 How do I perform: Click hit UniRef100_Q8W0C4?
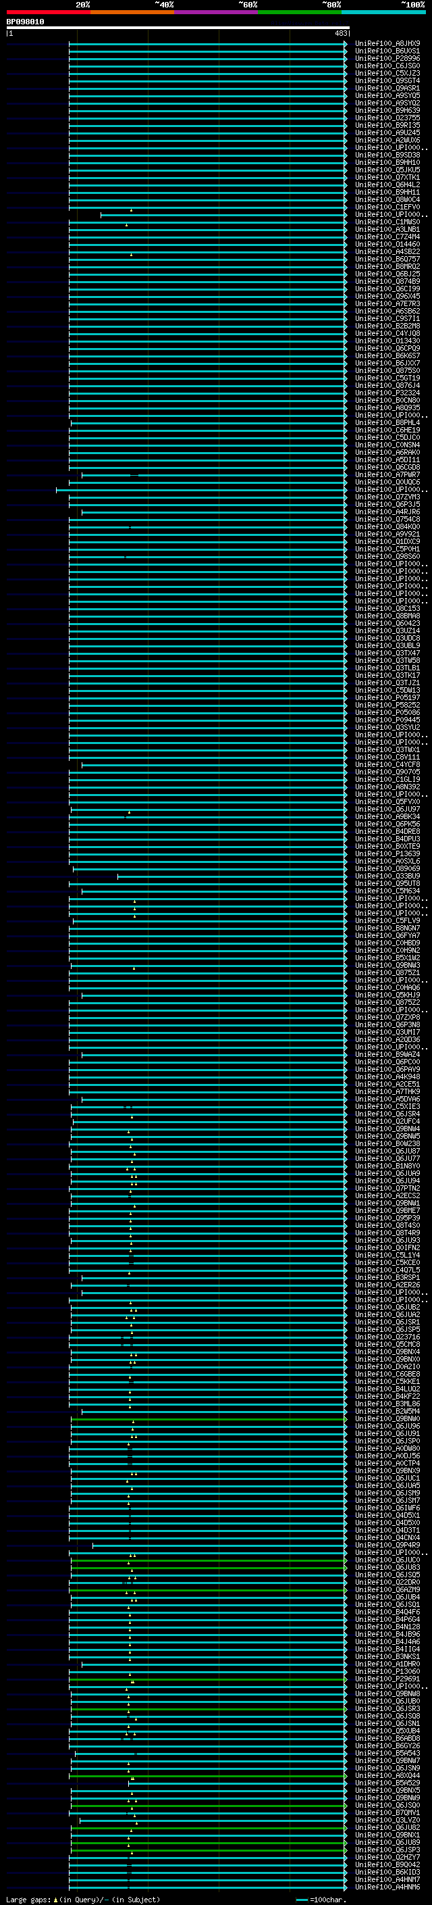tap(387, 199)
